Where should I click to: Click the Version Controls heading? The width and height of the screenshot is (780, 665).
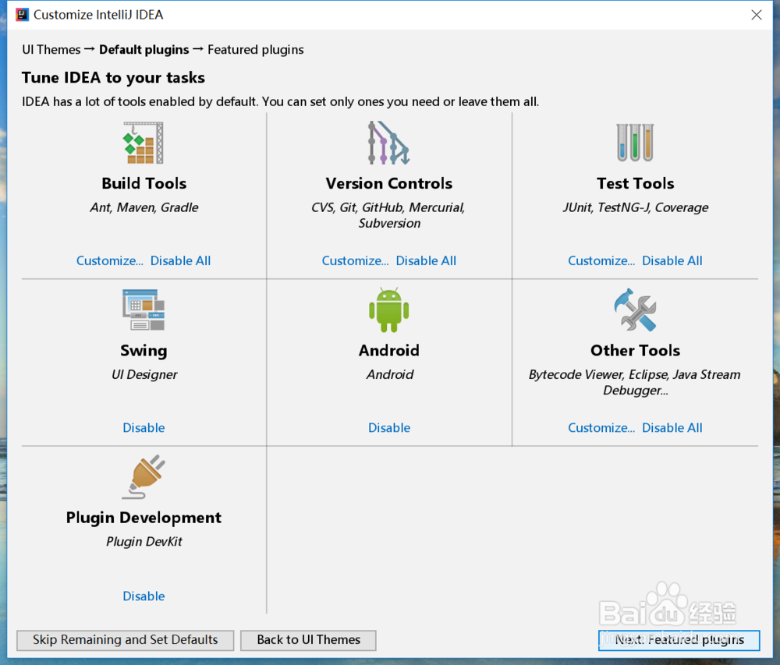389,183
